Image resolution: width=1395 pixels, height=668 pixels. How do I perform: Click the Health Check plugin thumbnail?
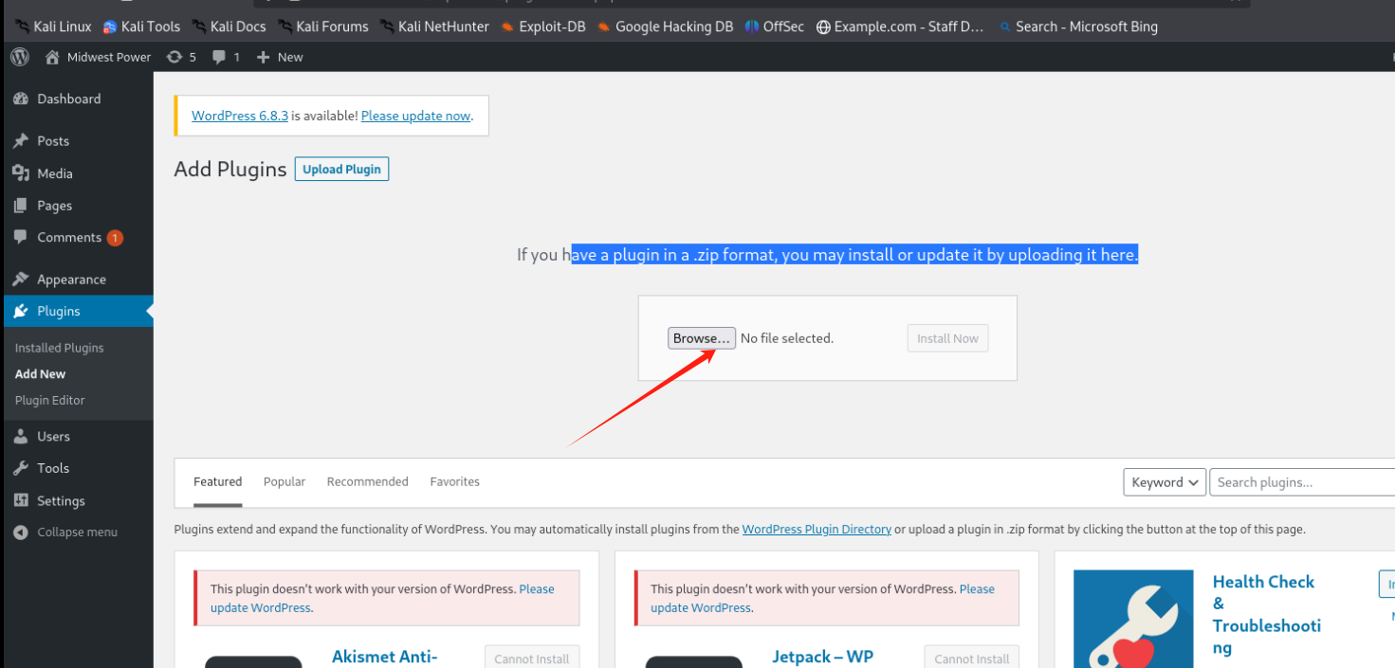(x=1133, y=619)
